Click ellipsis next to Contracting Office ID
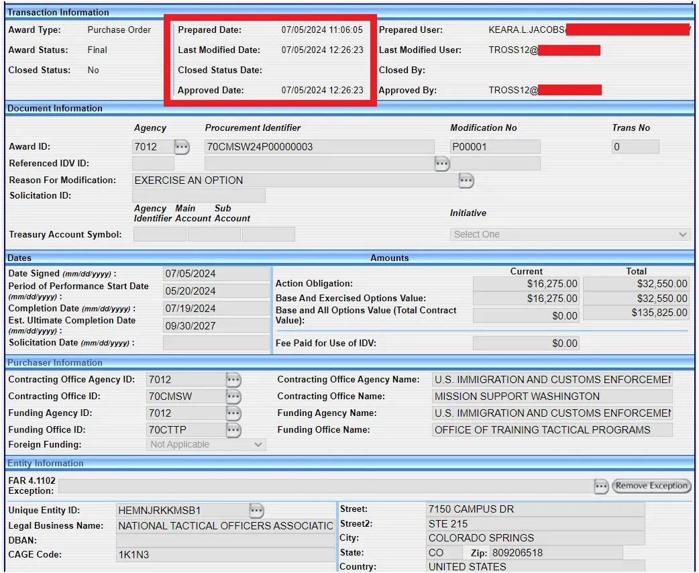The height and width of the screenshot is (573, 699). point(233,397)
